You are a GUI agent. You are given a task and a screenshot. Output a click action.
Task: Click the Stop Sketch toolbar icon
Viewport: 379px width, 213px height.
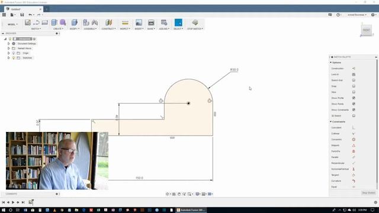tap(195, 22)
